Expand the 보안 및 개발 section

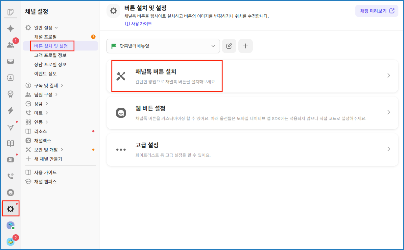46,150
